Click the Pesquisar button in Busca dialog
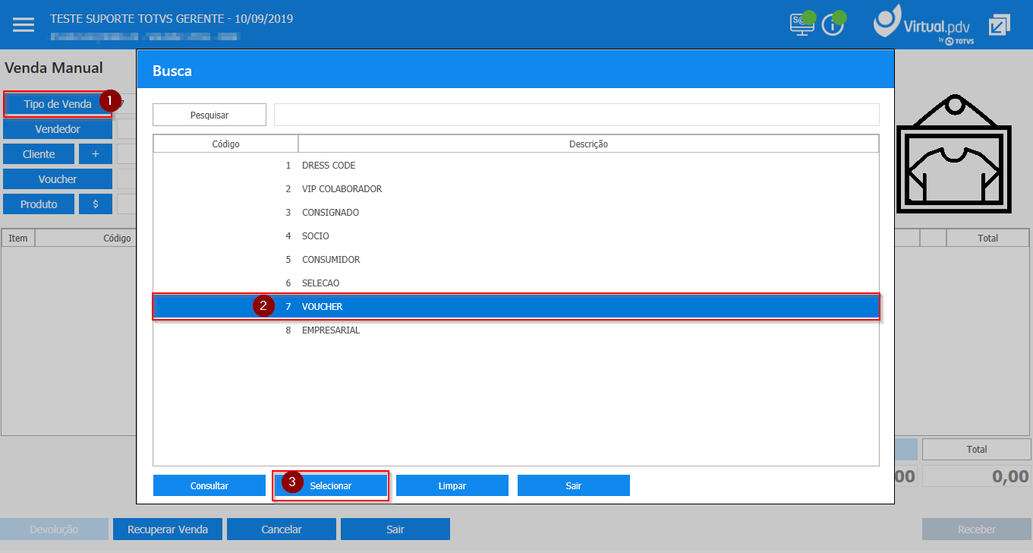Viewport: 1033px width, 553px height. coord(209,115)
